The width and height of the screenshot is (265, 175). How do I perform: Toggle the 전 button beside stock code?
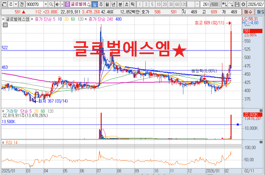22,4
